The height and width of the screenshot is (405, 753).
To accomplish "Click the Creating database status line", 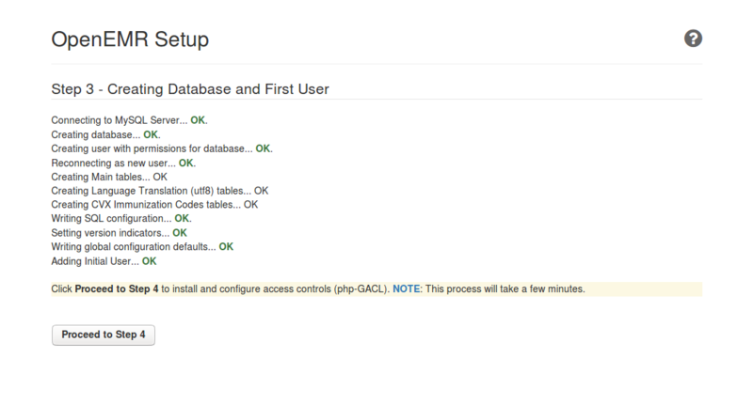I will pos(96,134).
